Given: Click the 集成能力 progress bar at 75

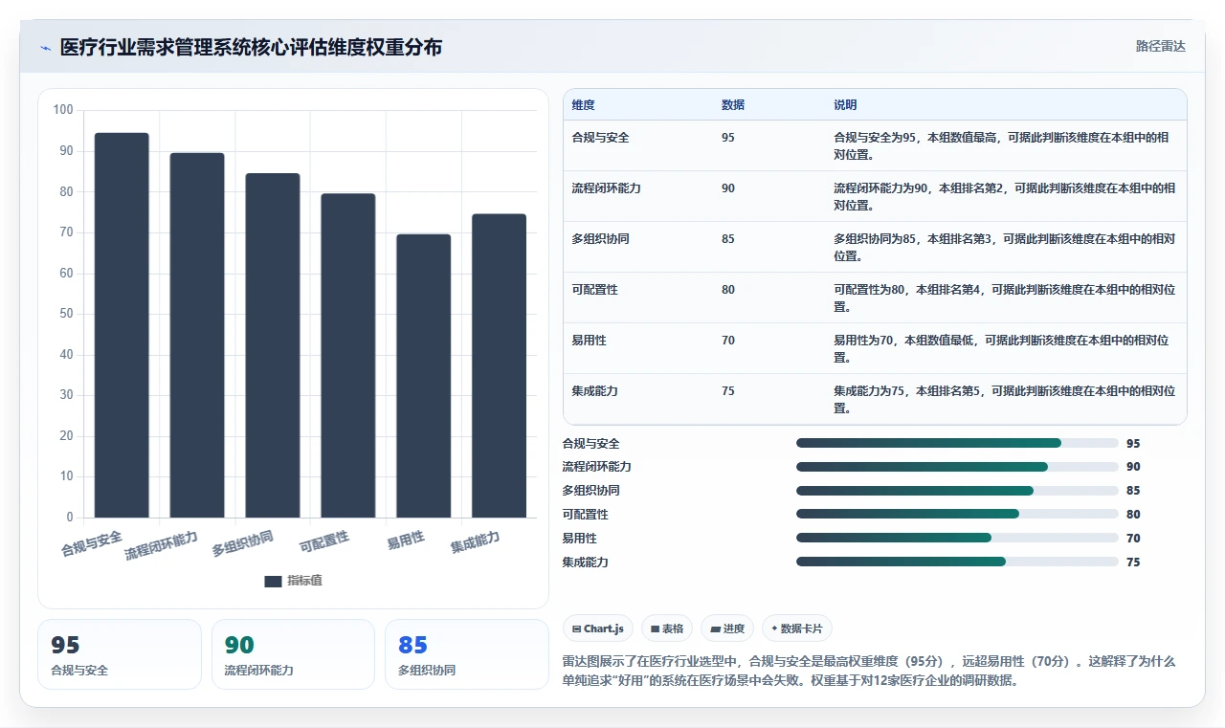Looking at the screenshot, I should [957, 563].
